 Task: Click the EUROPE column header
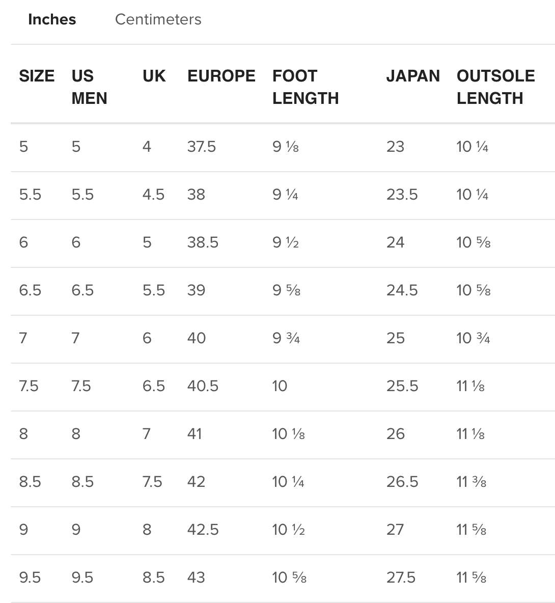[221, 76]
